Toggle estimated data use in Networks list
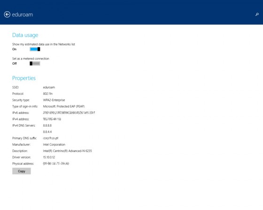263x210 pixels. (x=35, y=49)
